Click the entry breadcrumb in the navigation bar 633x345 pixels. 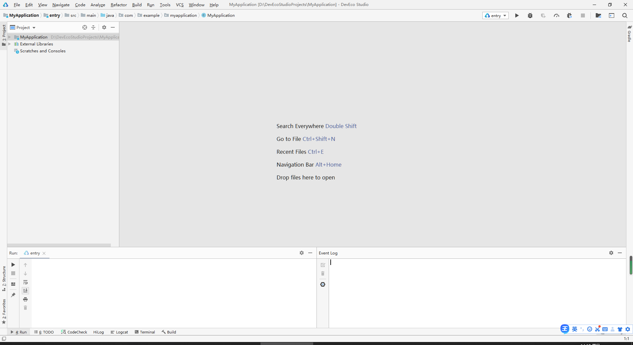(x=52, y=15)
